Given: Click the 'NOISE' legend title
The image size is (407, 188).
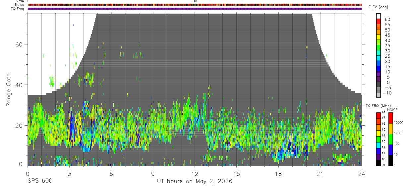Looking at the screenshot, I should (x=393, y=110).
